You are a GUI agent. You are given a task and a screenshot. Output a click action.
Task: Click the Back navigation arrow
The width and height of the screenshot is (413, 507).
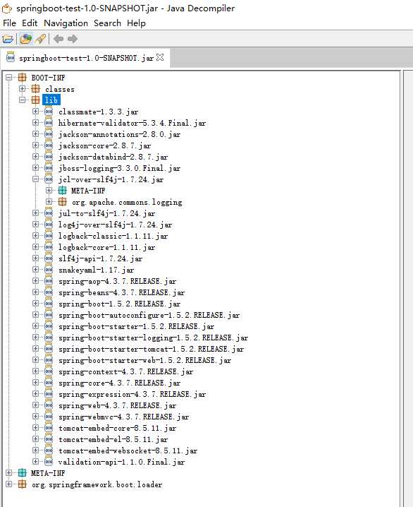point(58,39)
